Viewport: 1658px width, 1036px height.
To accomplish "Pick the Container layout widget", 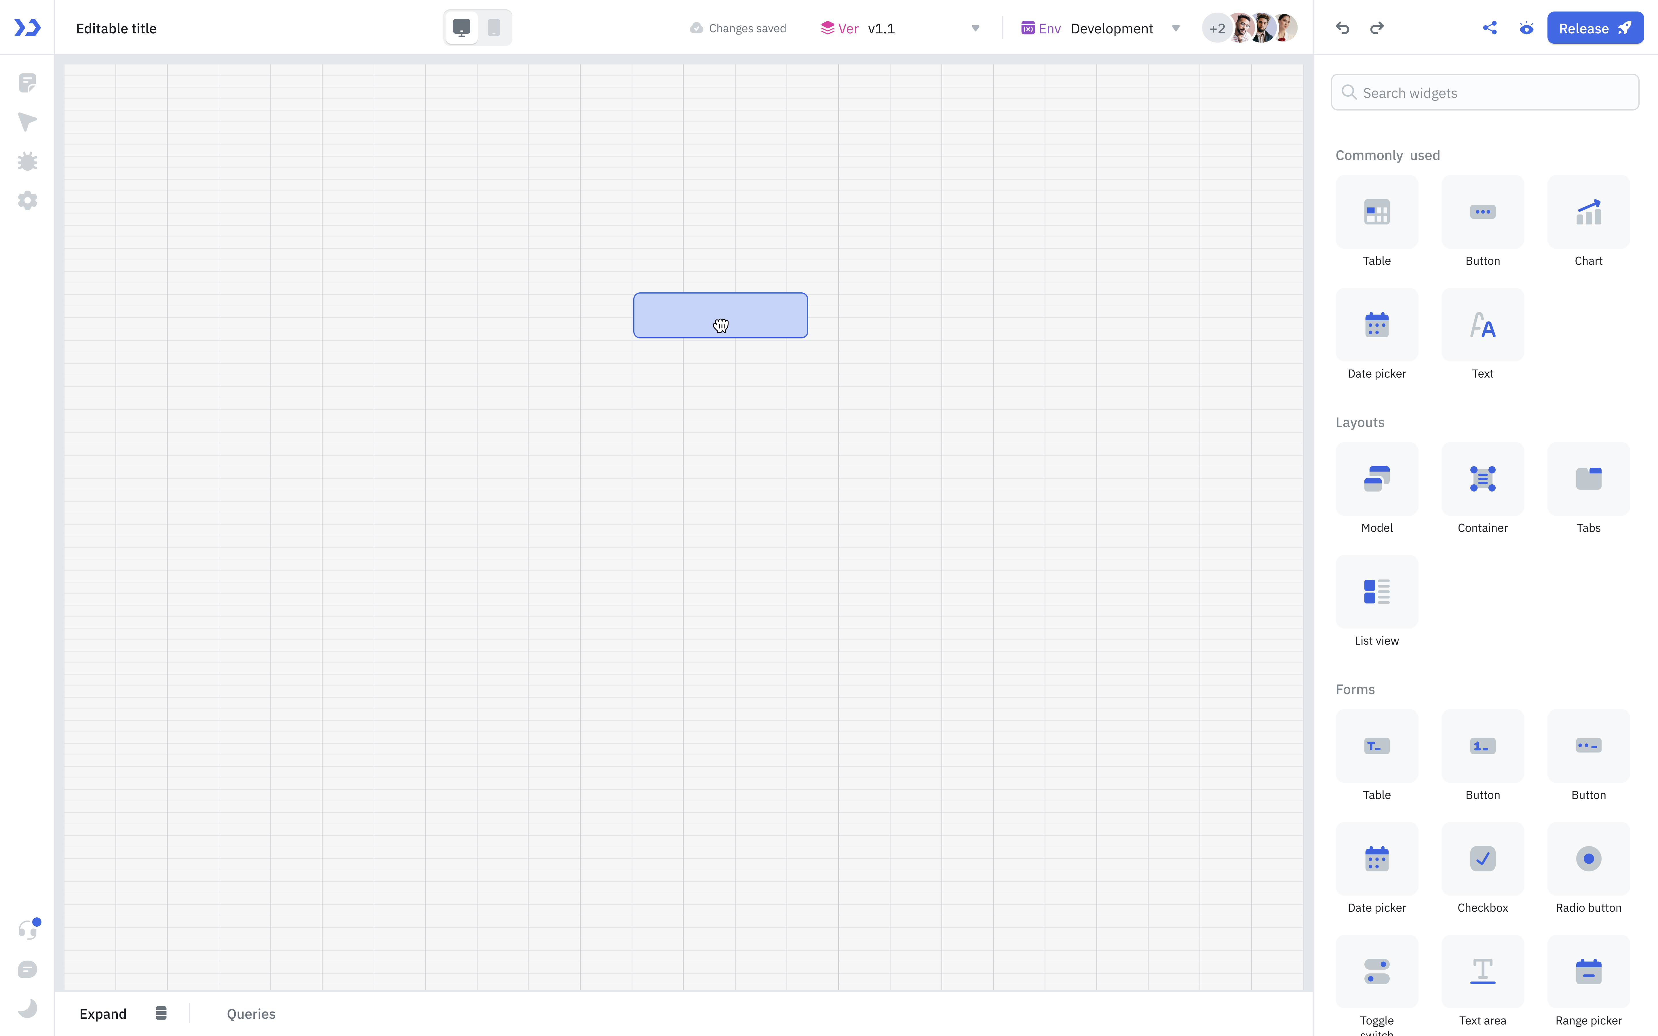I will click(1482, 479).
